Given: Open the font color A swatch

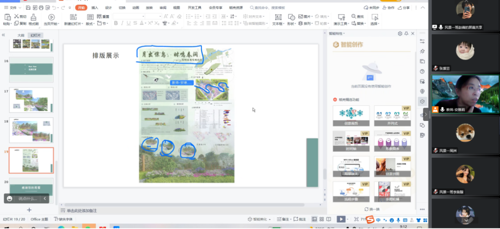Looking at the screenshot, I should click(x=142, y=23).
